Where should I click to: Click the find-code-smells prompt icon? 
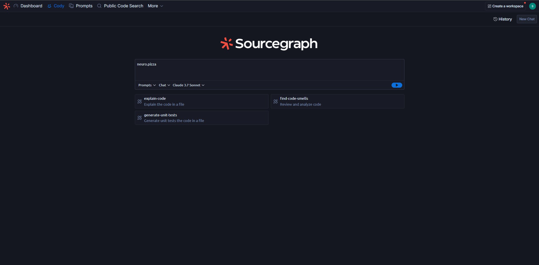[x=276, y=101]
